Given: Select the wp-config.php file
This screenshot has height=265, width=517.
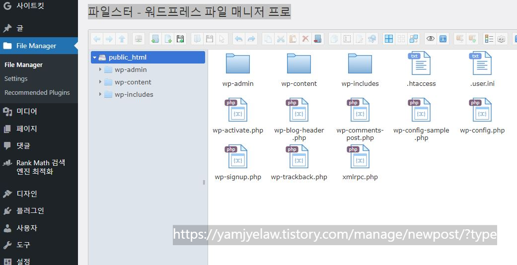Looking at the screenshot, I should pos(482,116).
